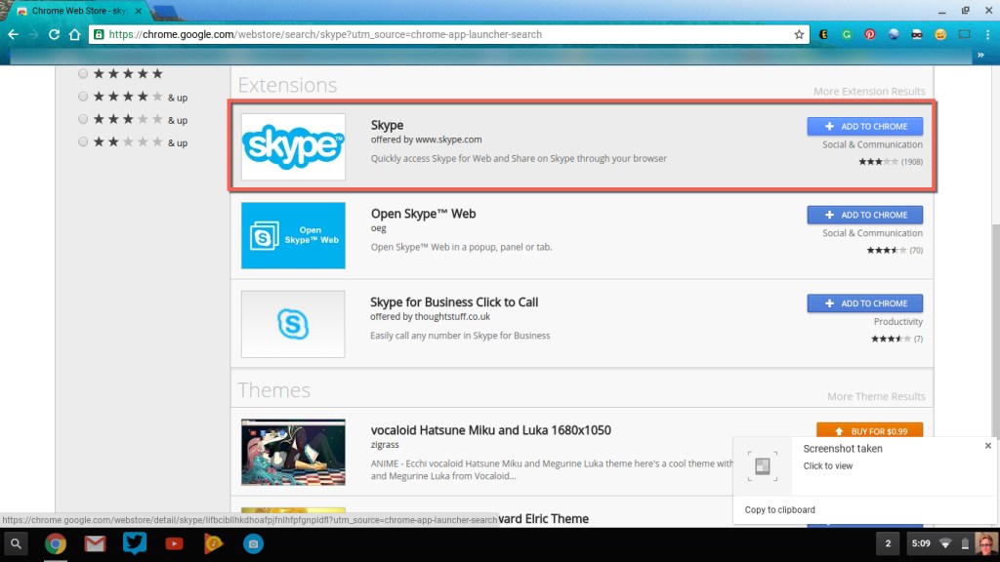Screen dimensions: 1000x562
Task: Open the Skype extension detail page
Action: pyautogui.click(x=388, y=125)
